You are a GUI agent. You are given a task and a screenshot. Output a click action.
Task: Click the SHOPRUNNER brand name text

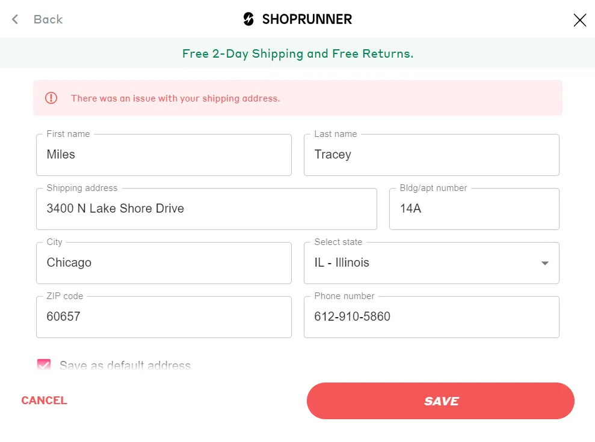coord(307,19)
